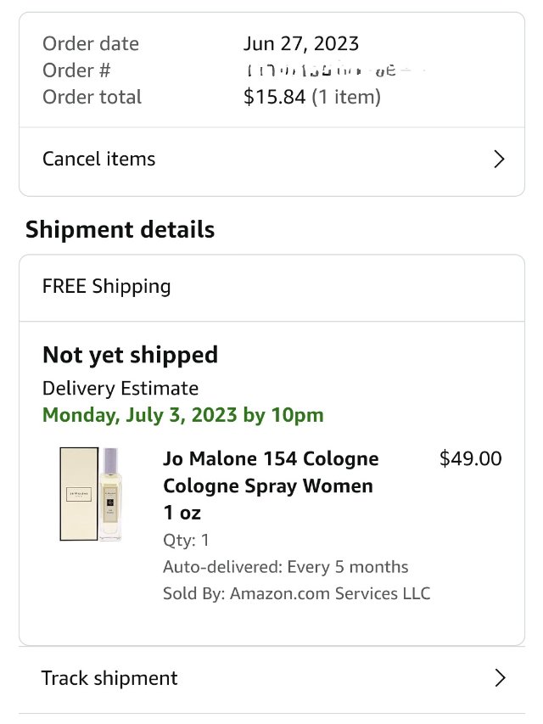Click the Jo Malone cologne product thumbnail
The image size is (543, 724).
tap(91, 495)
